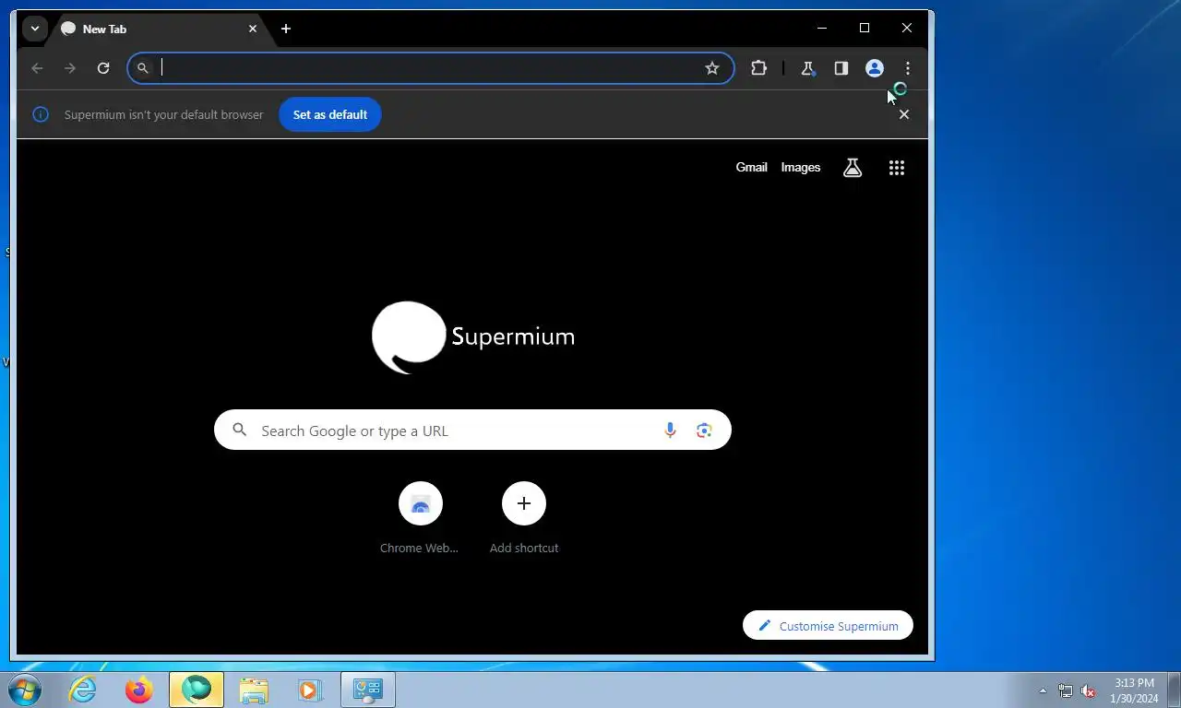This screenshot has height=708, width=1181.
Task: Dismiss the default browser infobar
Action: (x=904, y=114)
